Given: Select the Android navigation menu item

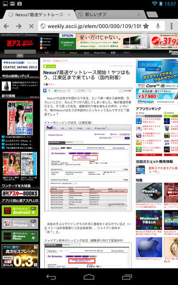Looking at the screenshot, I should tap(73, 53).
